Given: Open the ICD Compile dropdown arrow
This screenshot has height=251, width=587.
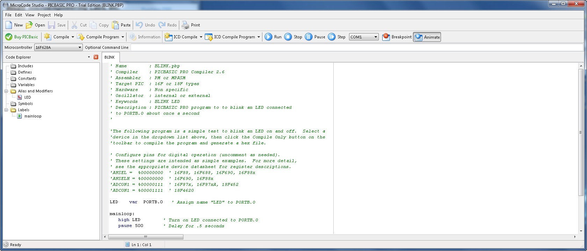Looking at the screenshot, I should (x=201, y=37).
